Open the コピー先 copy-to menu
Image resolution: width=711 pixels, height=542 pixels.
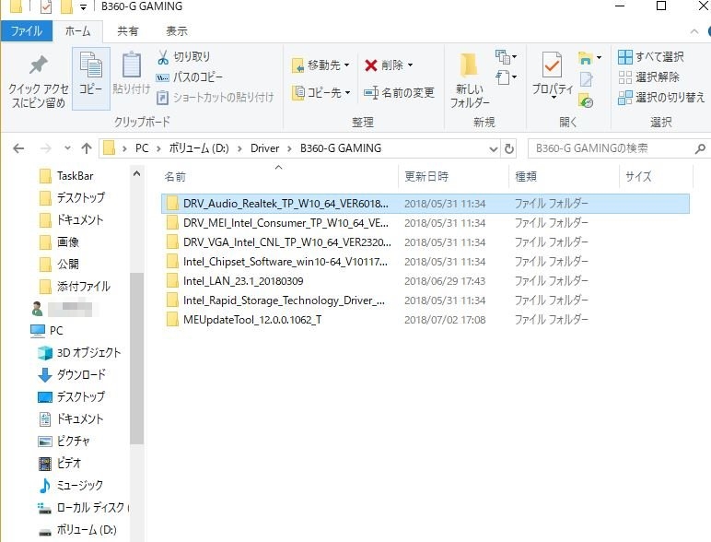tap(321, 92)
